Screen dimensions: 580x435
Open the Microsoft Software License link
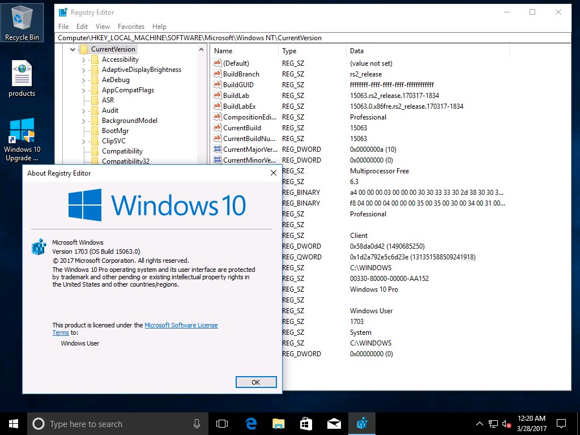point(181,325)
